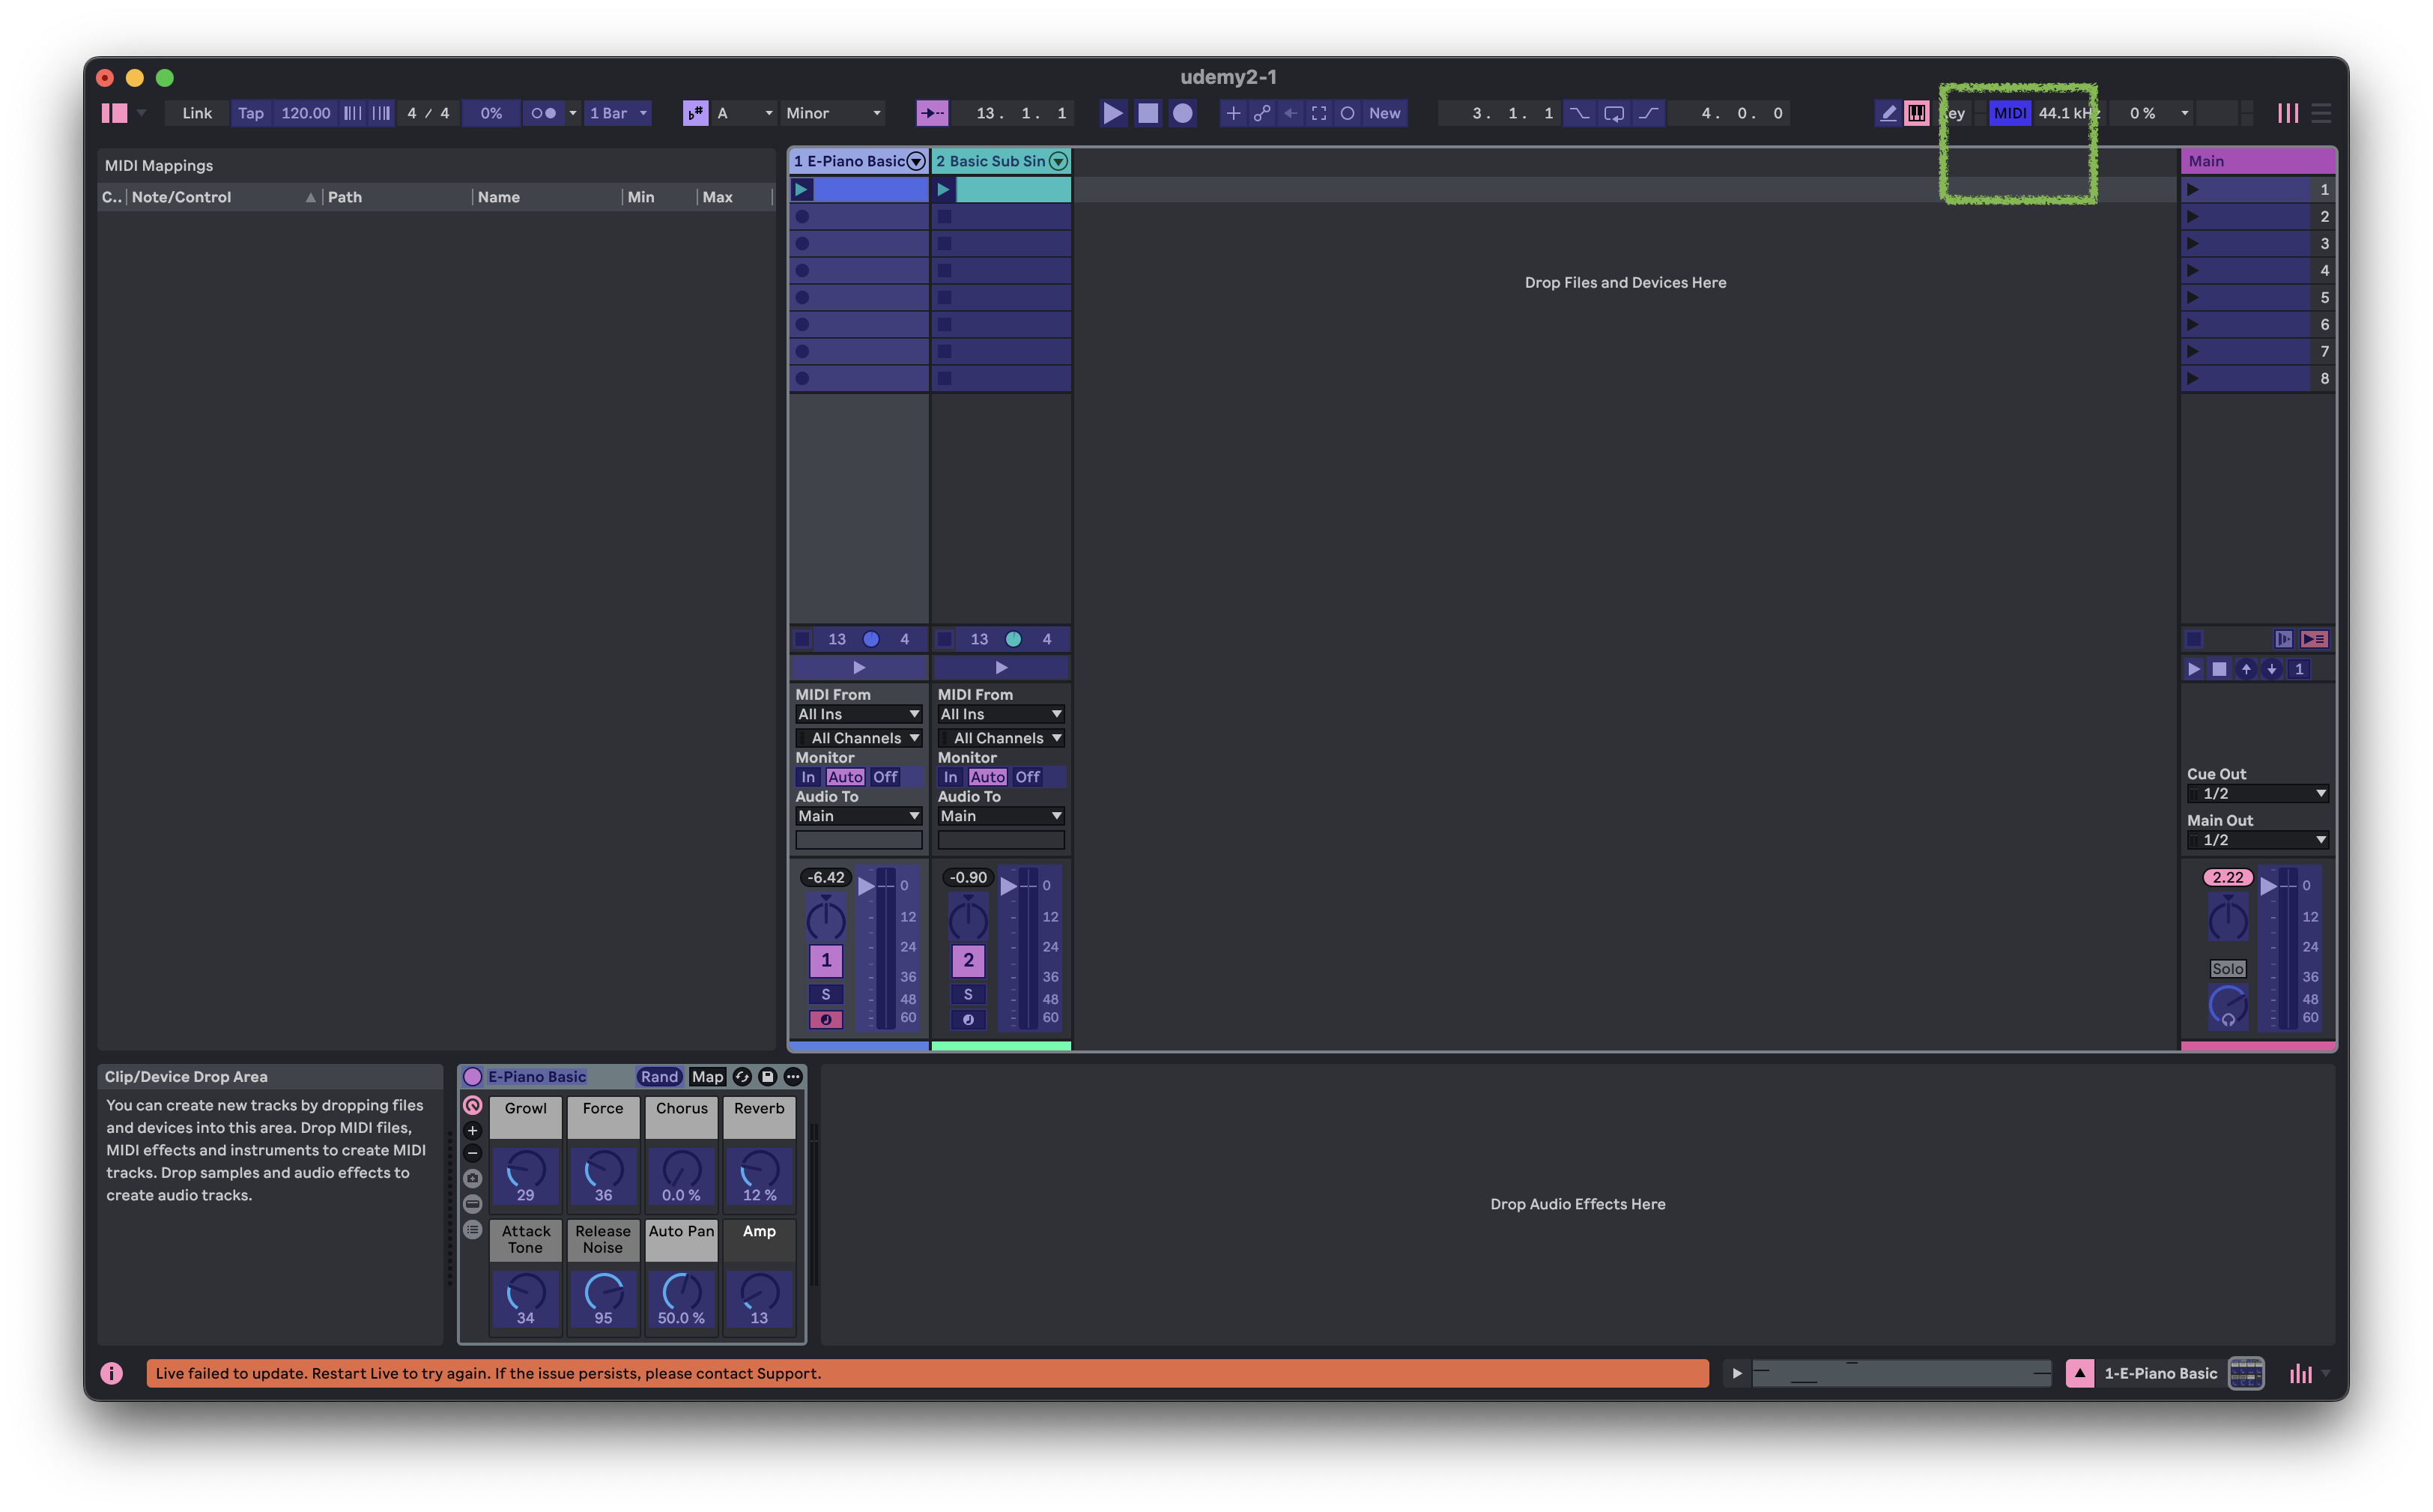The width and height of the screenshot is (2433, 1512).
Task: Solo track 1 E-Piano Basic
Action: (825, 994)
